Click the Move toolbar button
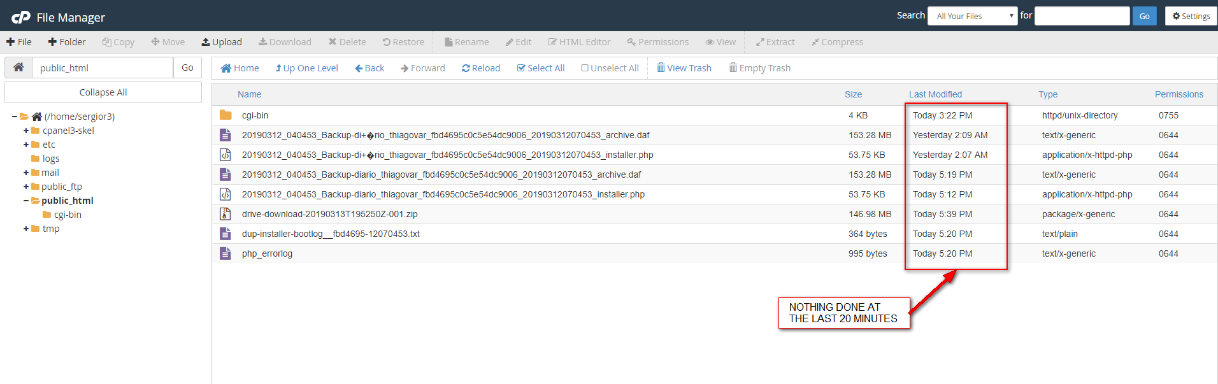Screen dimensions: 1218x384 (168, 42)
